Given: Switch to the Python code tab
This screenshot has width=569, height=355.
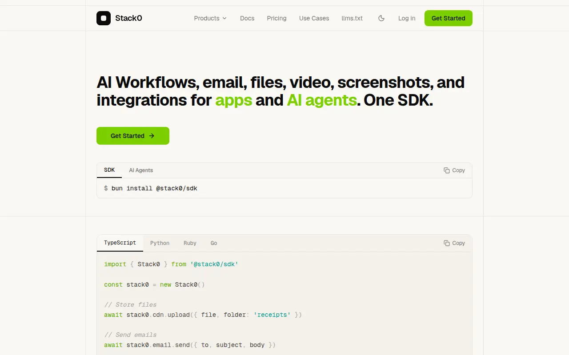Looking at the screenshot, I should coord(160,243).
